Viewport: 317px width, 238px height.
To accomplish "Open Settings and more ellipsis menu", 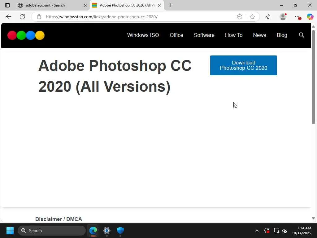I will point(297,17).
